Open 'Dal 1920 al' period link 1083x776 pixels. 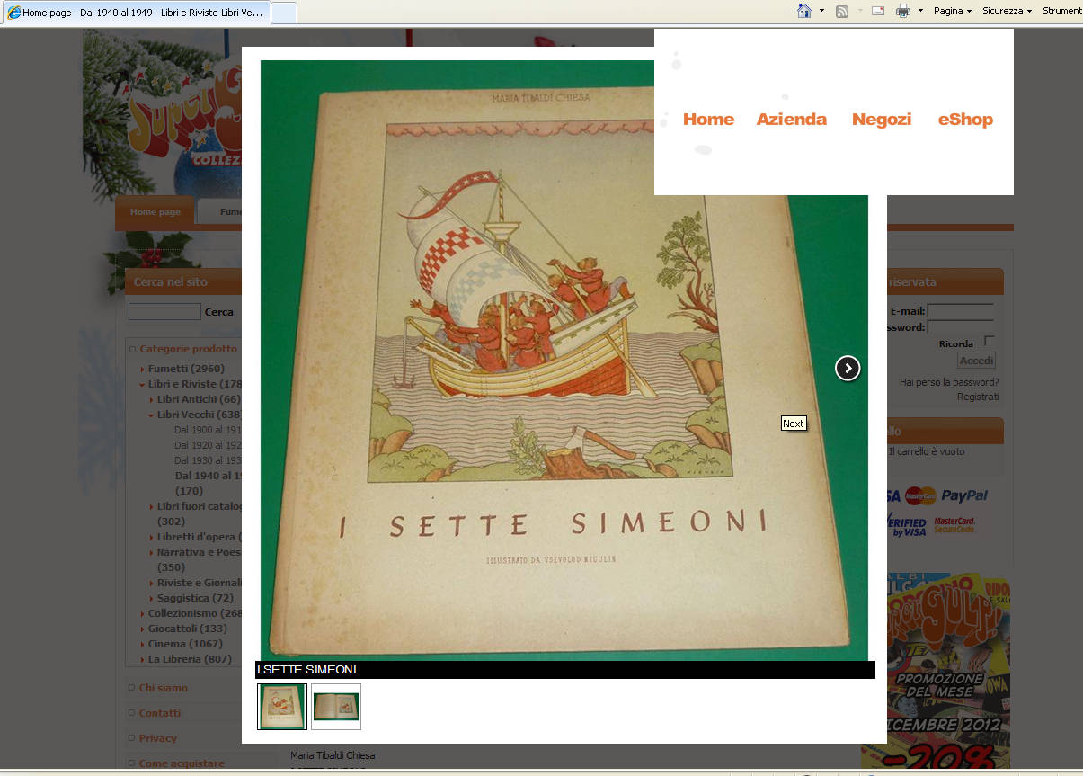(208, 445)
